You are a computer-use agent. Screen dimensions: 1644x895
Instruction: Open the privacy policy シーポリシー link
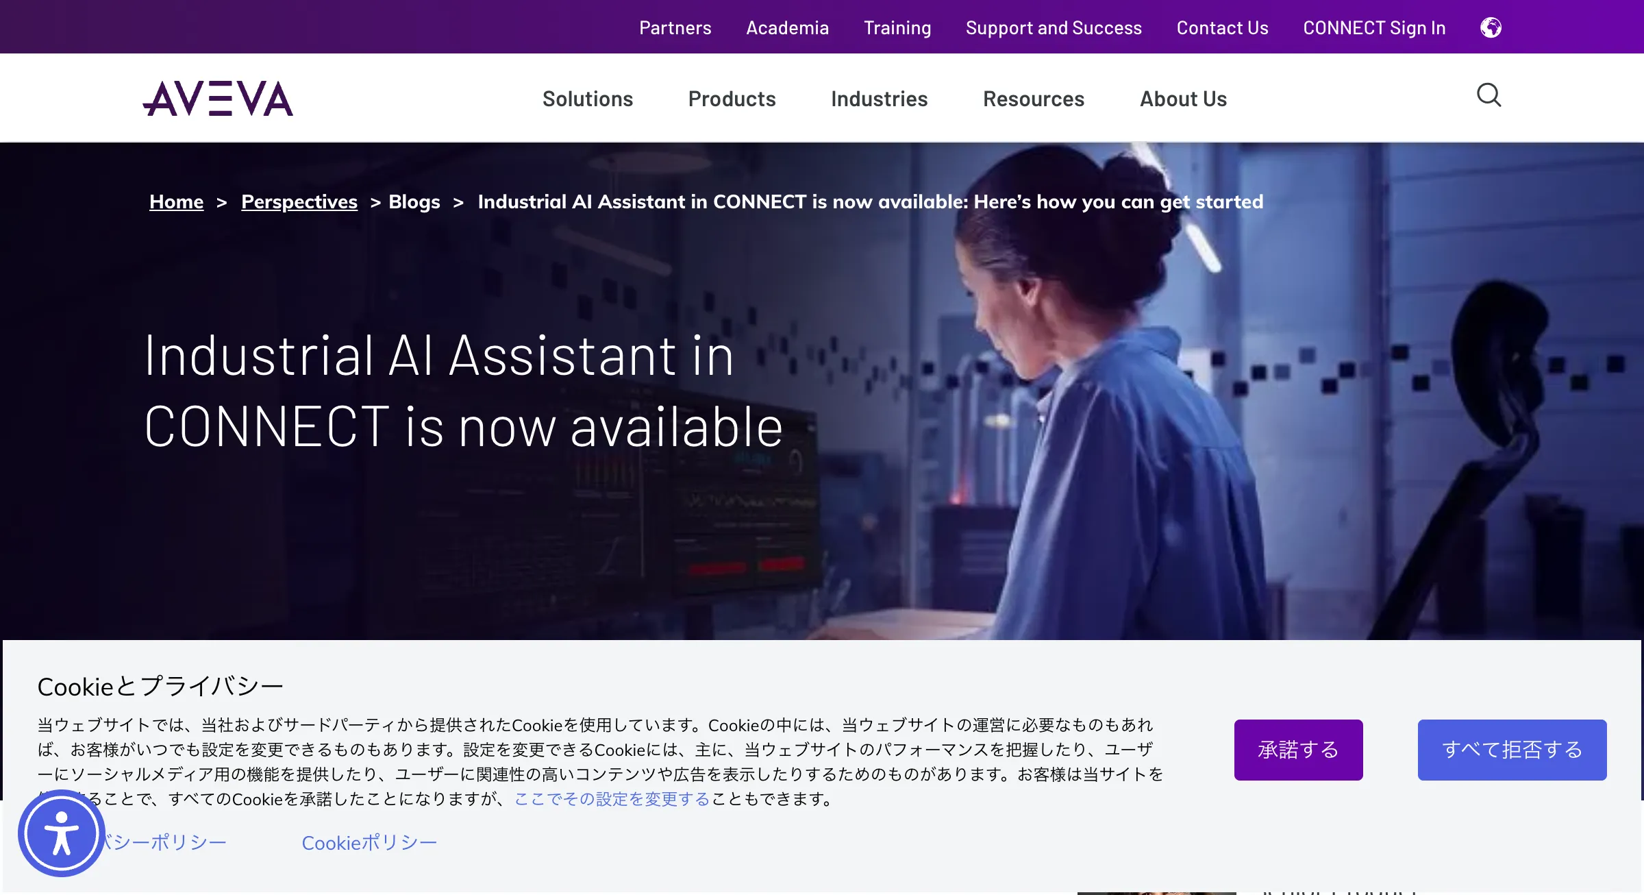[x=164, y=843]
